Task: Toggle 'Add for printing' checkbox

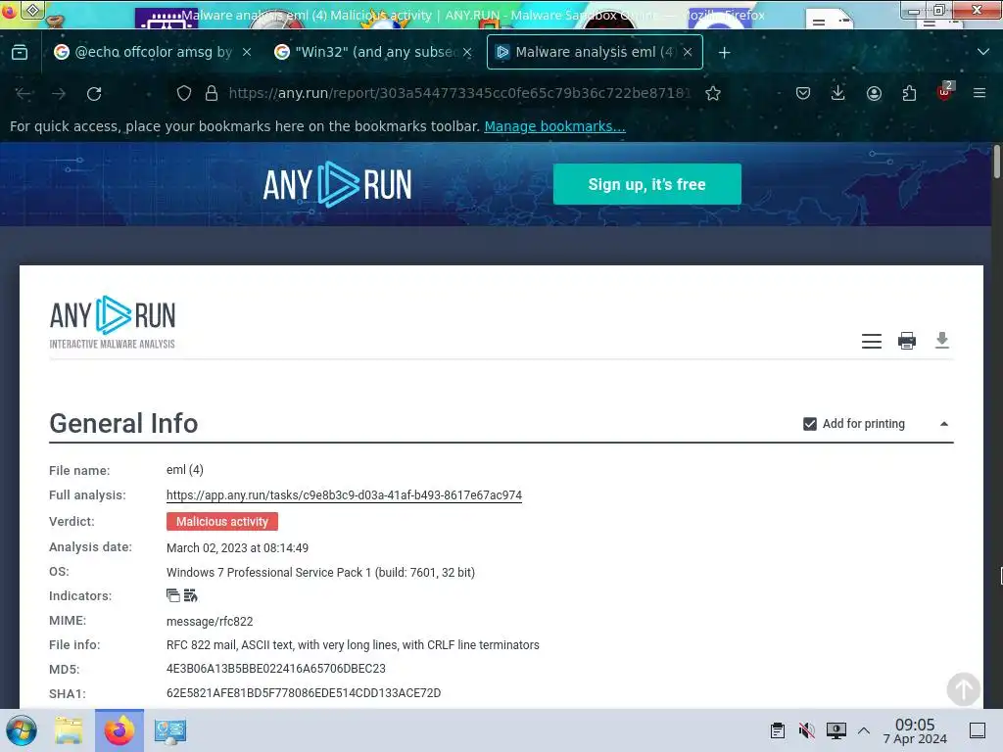Action: [810, 424]
